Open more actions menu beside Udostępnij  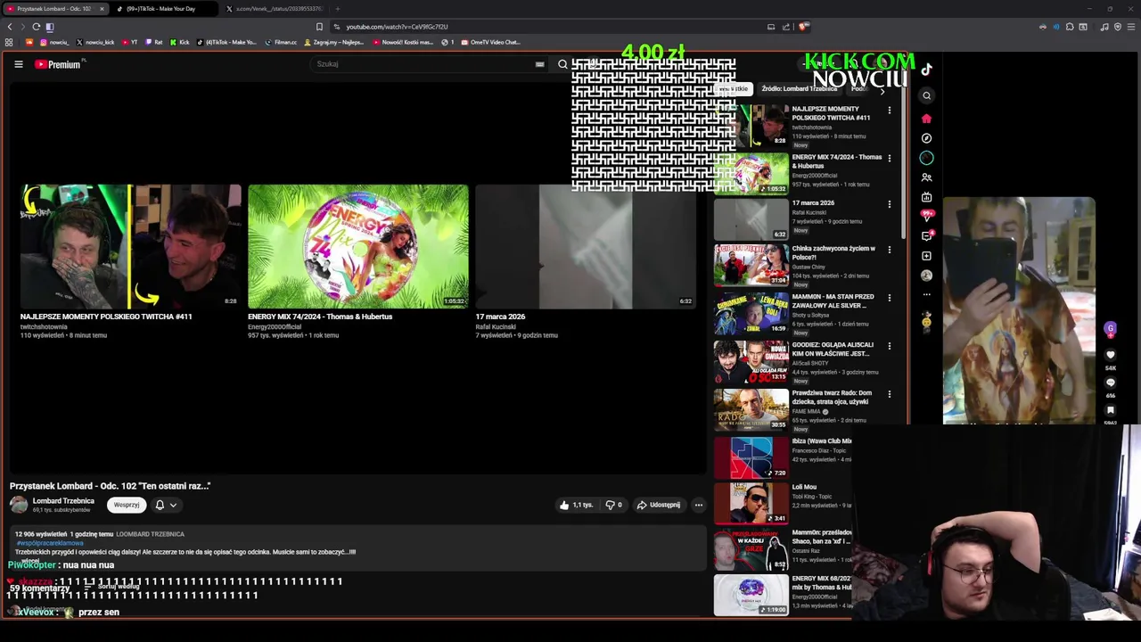699,505
